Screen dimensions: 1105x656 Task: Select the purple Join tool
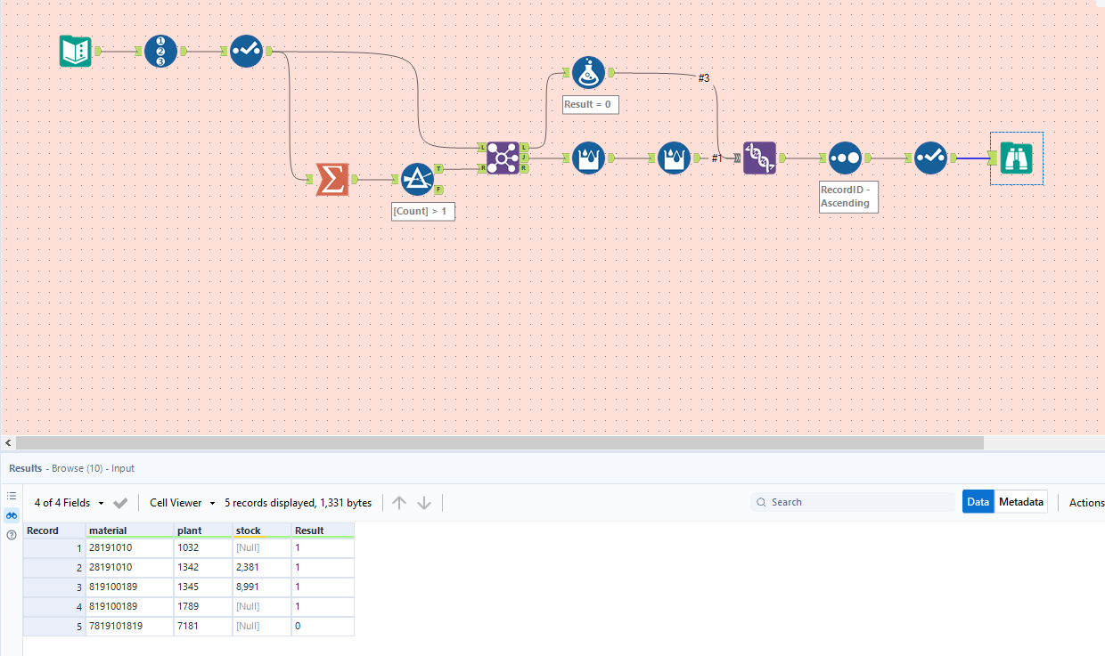pos(503,158)
